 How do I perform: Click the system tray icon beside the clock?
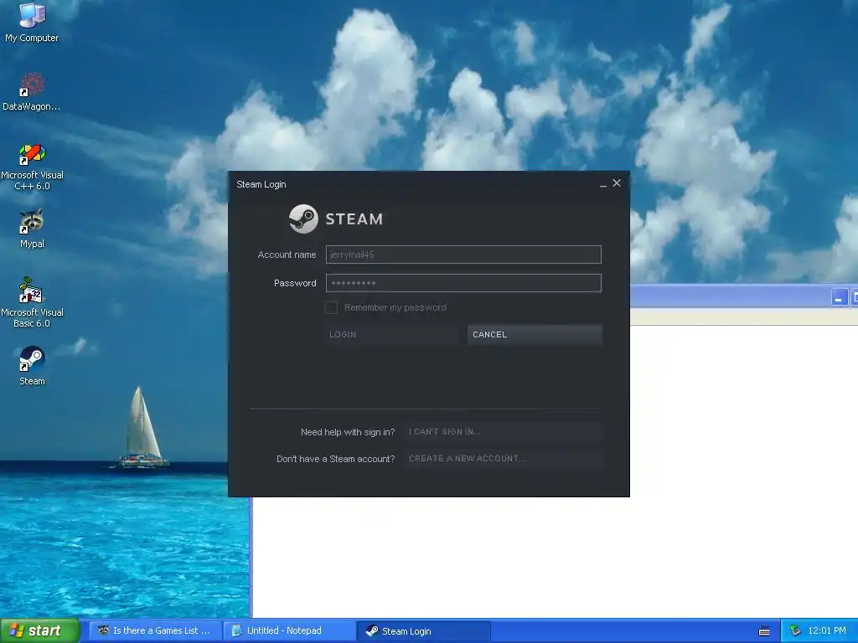click(x=795, y=631)
